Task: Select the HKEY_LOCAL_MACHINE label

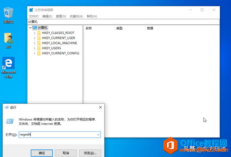Action: 59,43
